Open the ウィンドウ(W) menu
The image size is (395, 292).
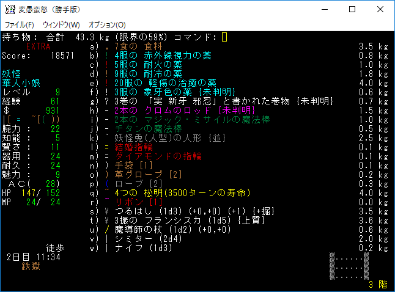click(61, 24)
